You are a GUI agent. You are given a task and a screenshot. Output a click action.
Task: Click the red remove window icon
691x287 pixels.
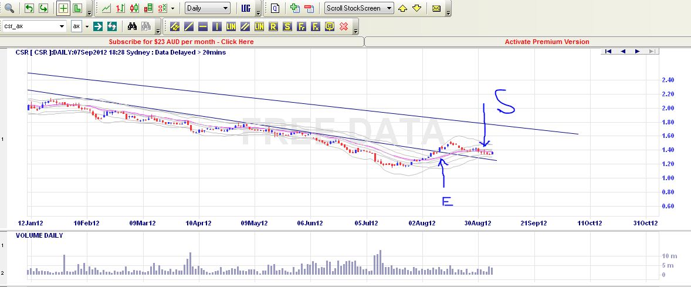click(309, 8)
